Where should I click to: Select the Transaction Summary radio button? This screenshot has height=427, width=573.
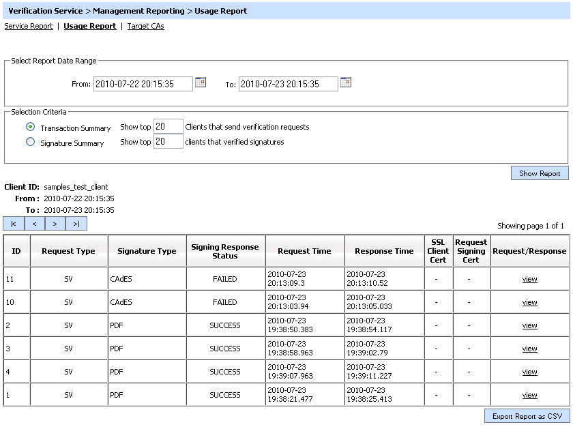click(30, 127)
